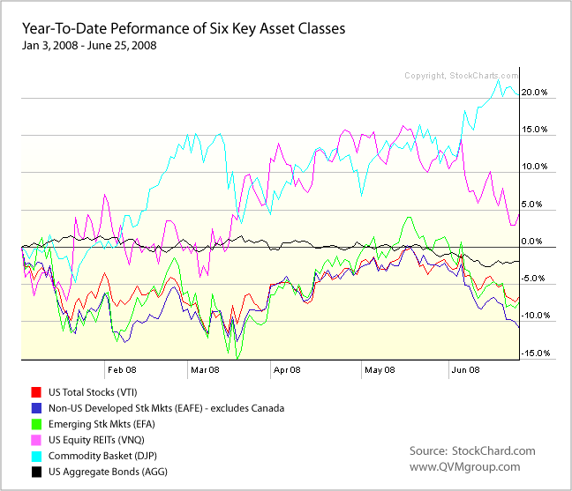Click the chart title about Six Key Asset Classes
This screenshot has width=572, height=491.
(182, 28)
